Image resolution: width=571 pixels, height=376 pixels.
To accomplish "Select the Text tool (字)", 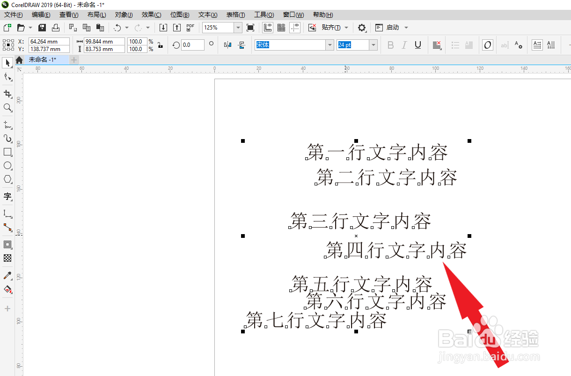I will pos(7,197).
